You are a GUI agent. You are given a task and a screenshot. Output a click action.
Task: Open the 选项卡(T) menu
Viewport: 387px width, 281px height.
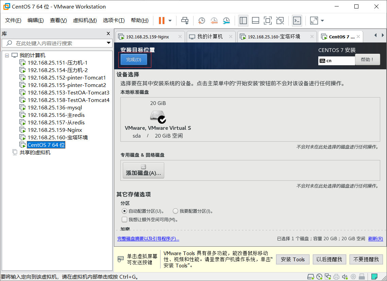pos(114,20)
